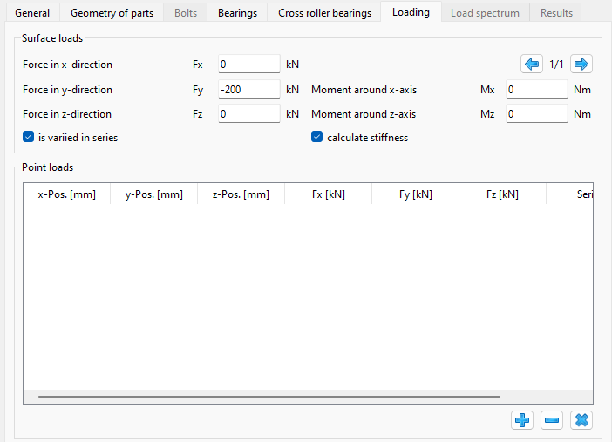Image resolution: width=612 pixels, height=442 pixels.
Task: Add a point load with plus icon
Action: click(x=522, y=420)
